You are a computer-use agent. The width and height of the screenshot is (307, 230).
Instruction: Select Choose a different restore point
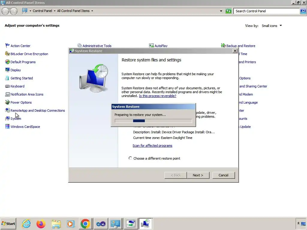130,158
